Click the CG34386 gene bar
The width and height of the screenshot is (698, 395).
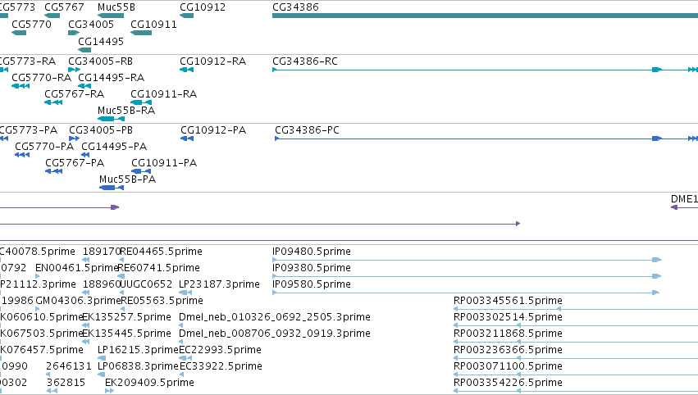[486, 16]
